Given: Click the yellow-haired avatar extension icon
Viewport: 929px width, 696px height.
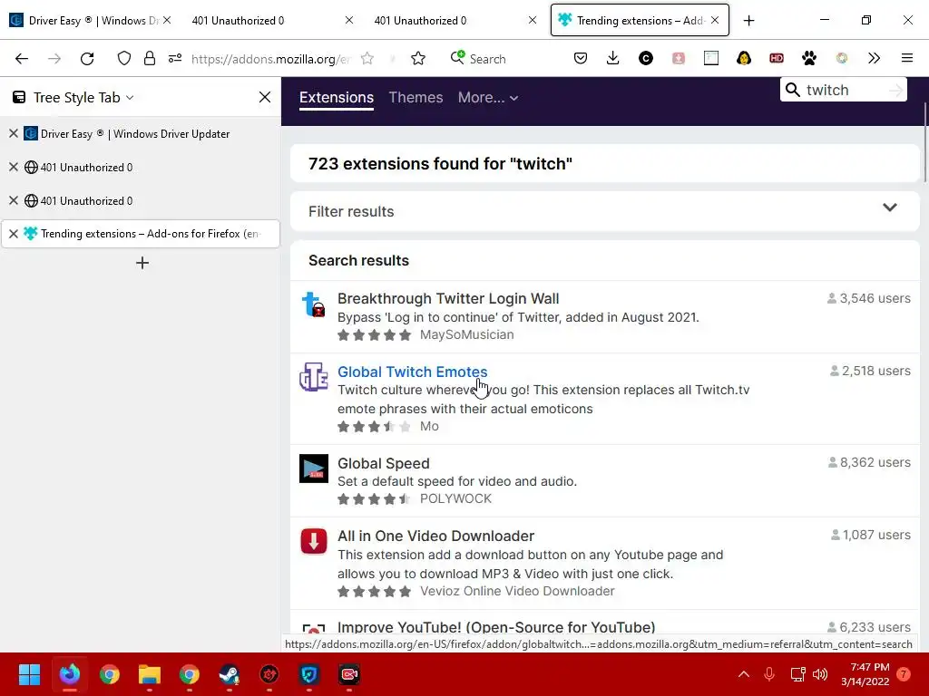Looking at the screenshot, I should point(744,58).
